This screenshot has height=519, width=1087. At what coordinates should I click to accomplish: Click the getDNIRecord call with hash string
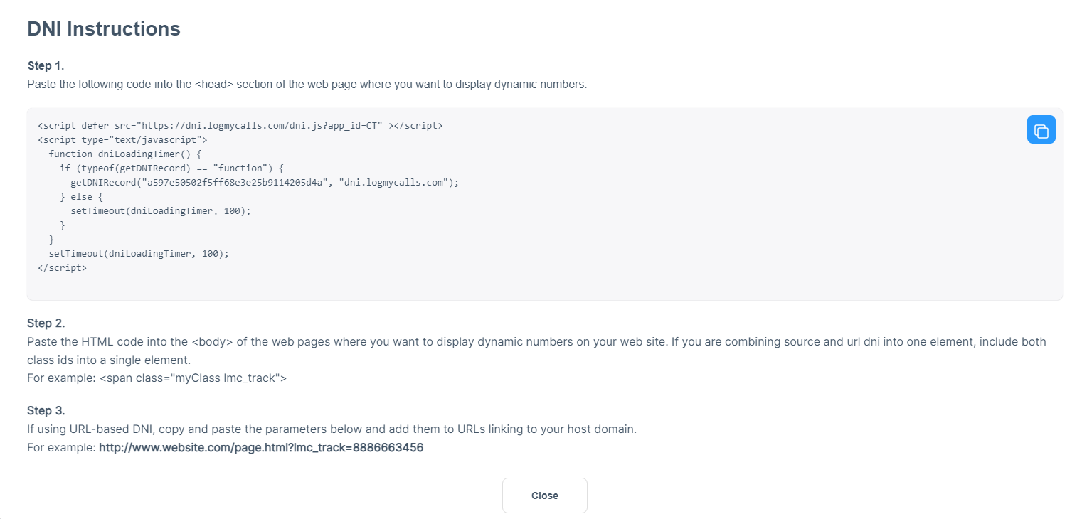pos(265,183)
